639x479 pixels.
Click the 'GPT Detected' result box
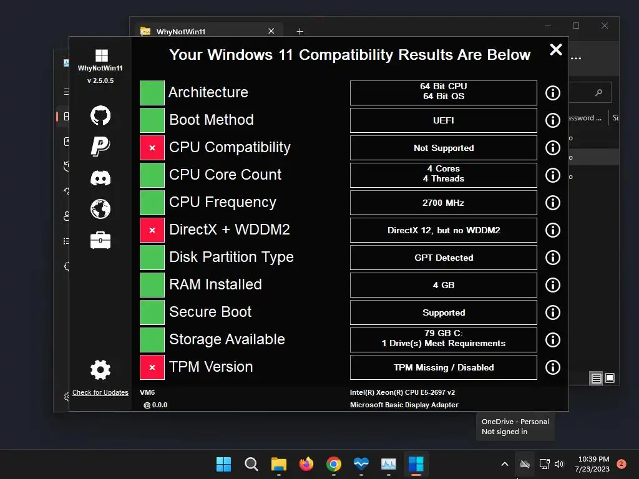(x=444, y=258)
